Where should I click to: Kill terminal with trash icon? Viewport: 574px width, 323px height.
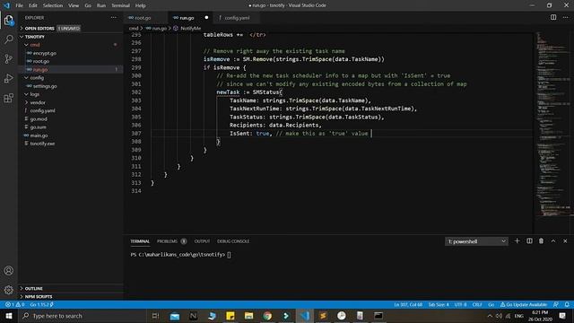pyautogui.click(x=541, y=241)
